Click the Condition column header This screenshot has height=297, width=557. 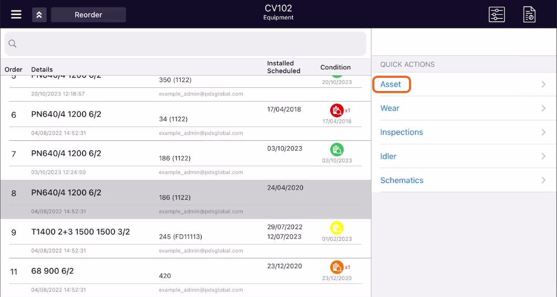pyautogui.click(x=335, y=67)
